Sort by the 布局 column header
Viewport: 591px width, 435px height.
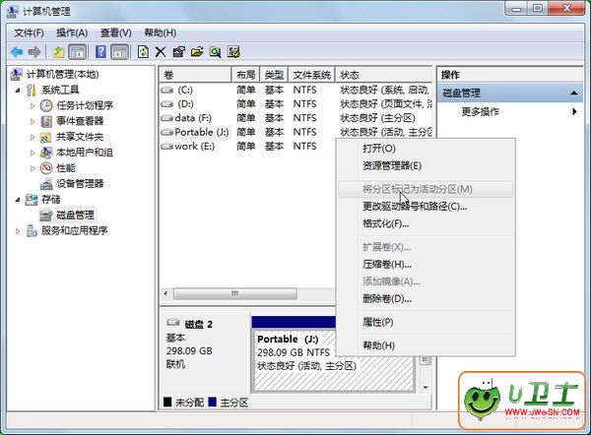pyautogui.click(x=245, y=75)
